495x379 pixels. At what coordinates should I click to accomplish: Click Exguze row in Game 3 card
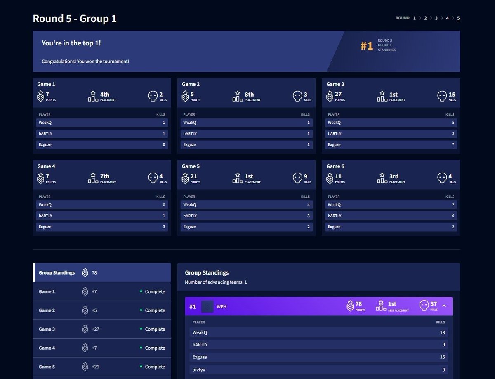coord(391,145)
